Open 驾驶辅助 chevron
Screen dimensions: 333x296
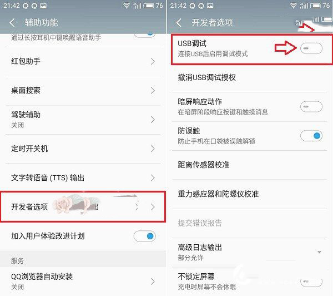[x=153, y=120]
